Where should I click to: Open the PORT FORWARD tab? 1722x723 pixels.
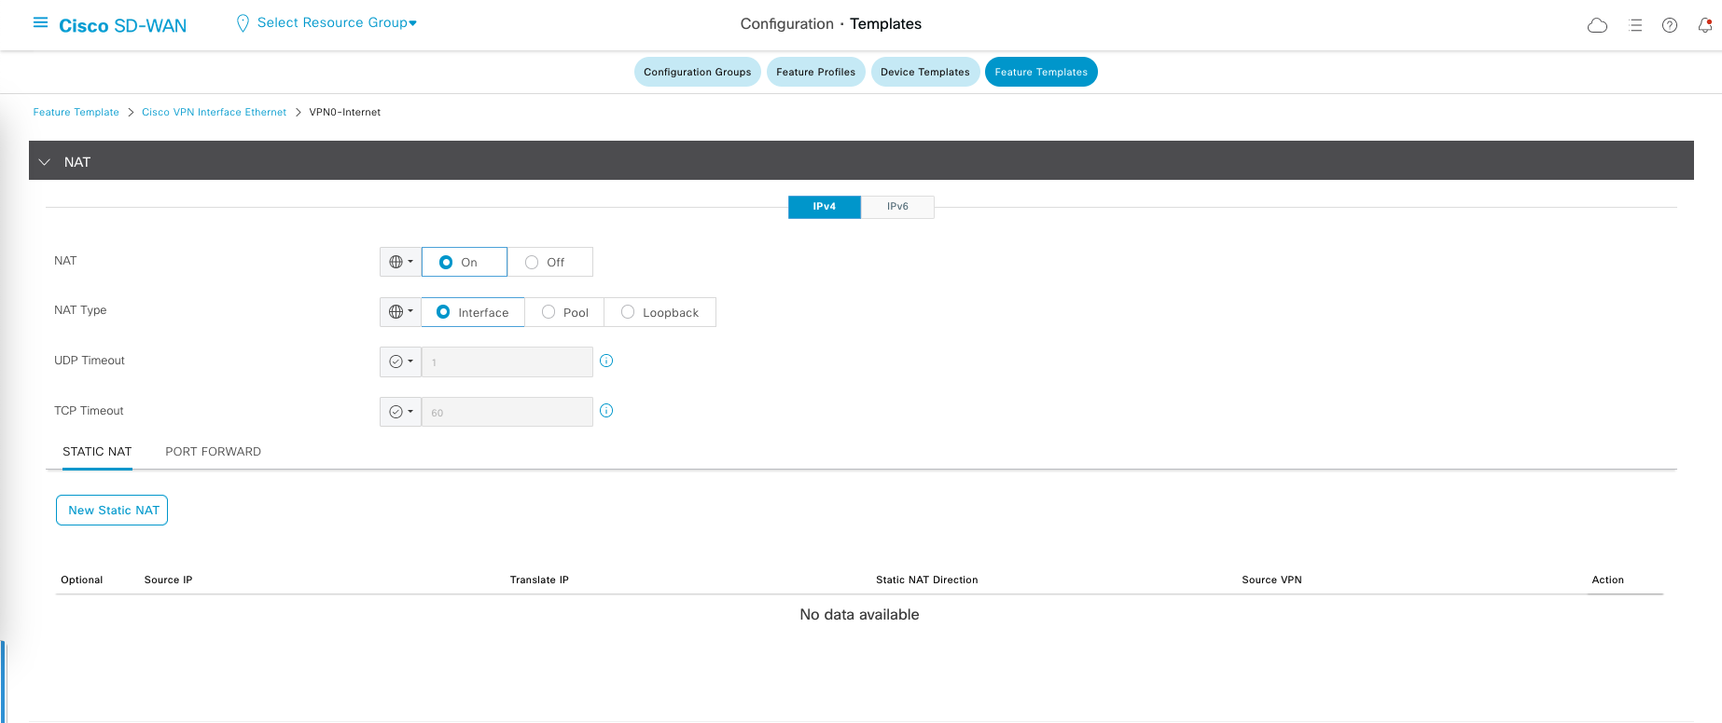[x=213, y=452]
